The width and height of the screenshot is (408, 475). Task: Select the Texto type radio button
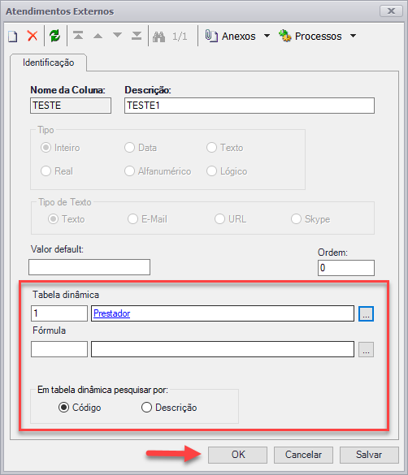tap(211, 148)
